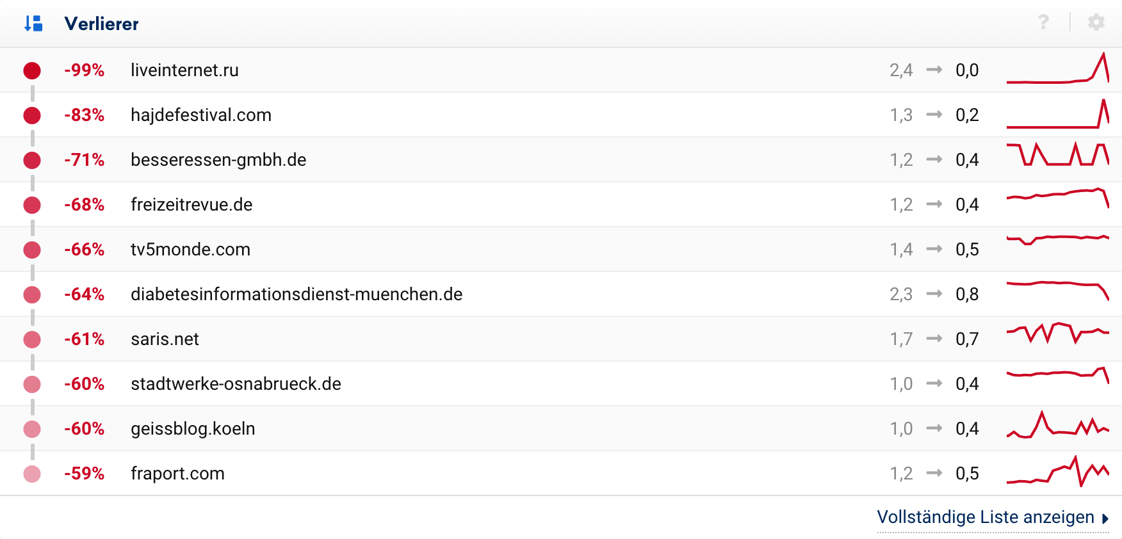
Task: Click the sort descending icon beside Verlierer
Action: click(33, 24)
